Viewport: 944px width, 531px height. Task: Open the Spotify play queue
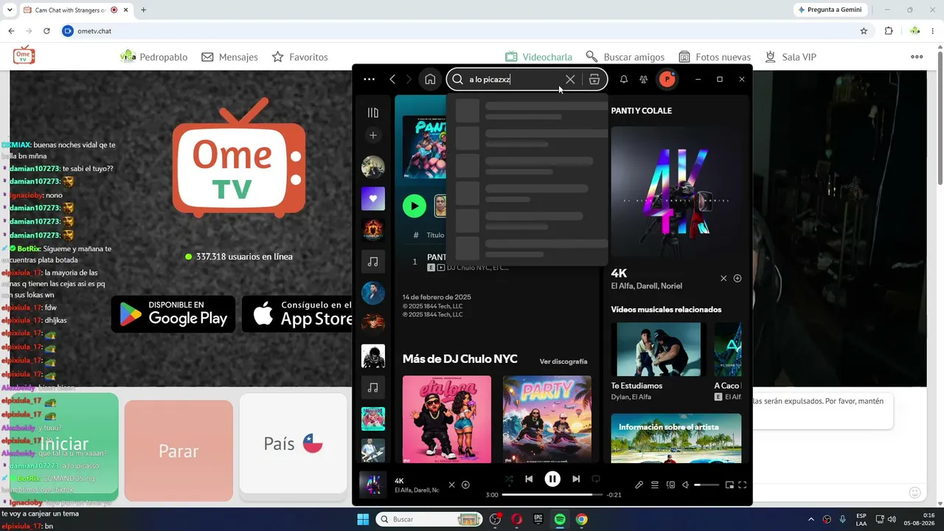(655, 485)
